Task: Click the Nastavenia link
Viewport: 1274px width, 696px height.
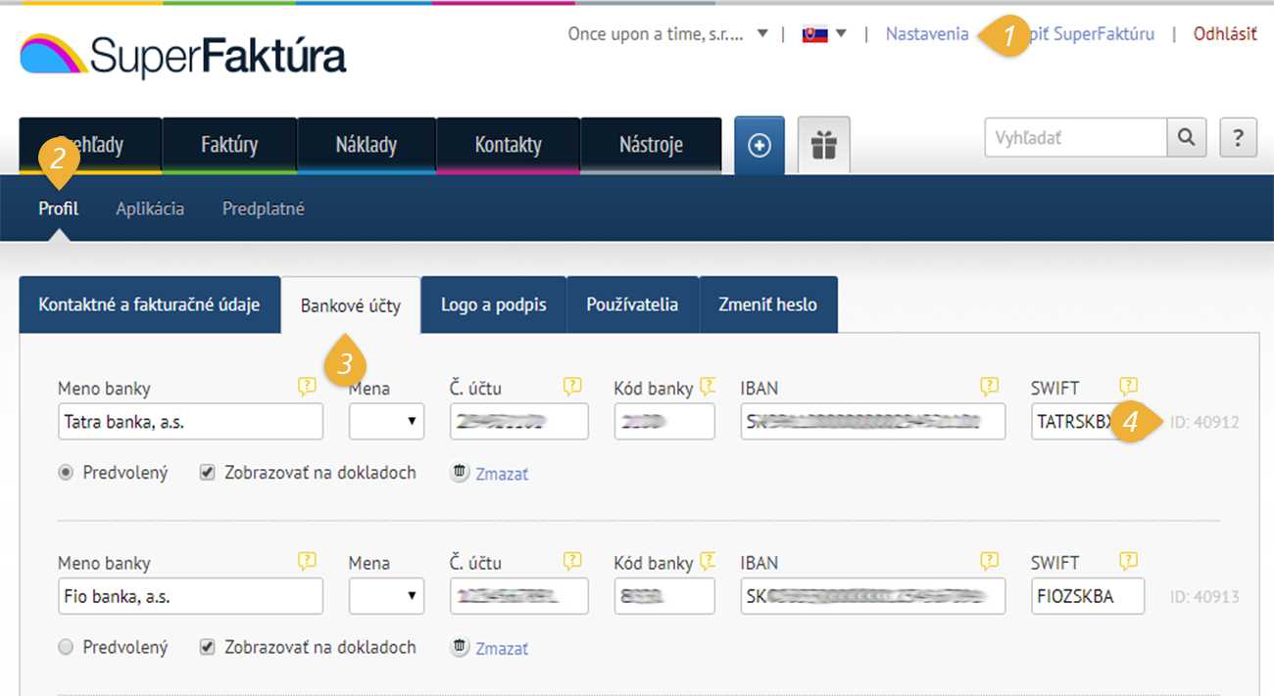Action: click(927, 34)
